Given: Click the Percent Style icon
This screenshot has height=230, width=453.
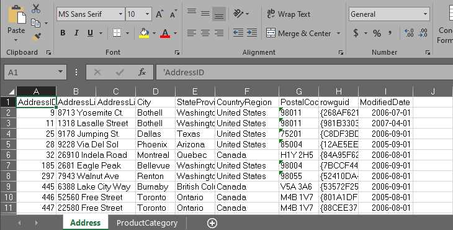Looking at the screenshot, I should point(377,34).
